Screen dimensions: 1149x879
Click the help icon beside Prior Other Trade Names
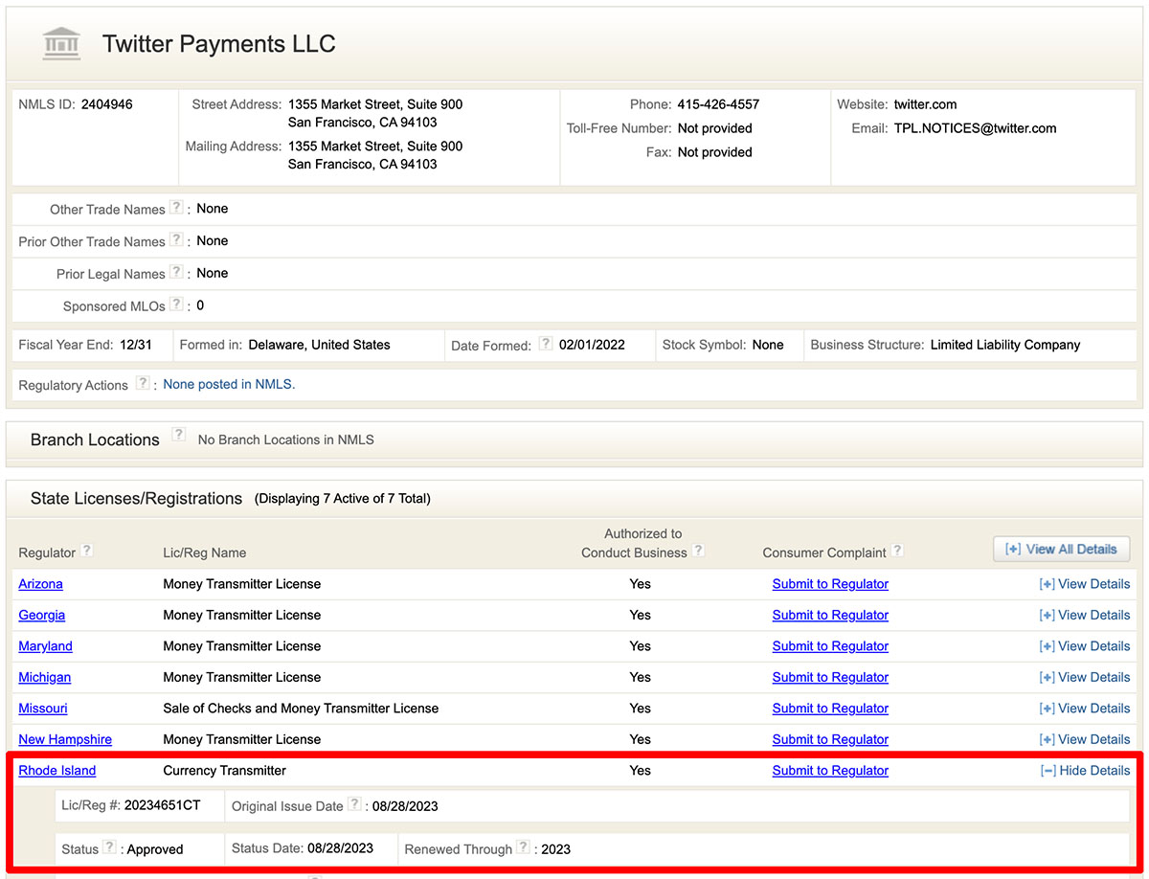coord(176,240)
